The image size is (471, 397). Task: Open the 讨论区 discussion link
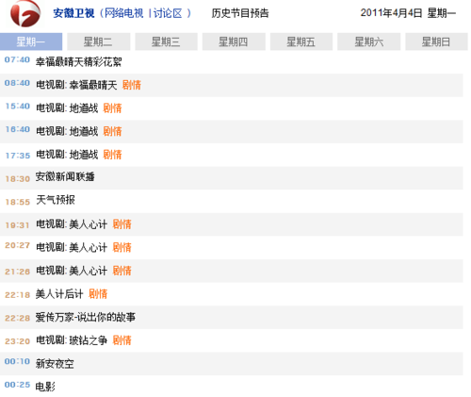pyautogui.click(x=168, y=13)
